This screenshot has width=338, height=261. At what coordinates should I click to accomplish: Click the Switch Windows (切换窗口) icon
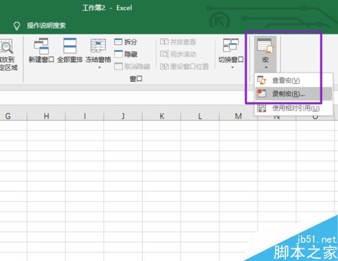231,45
